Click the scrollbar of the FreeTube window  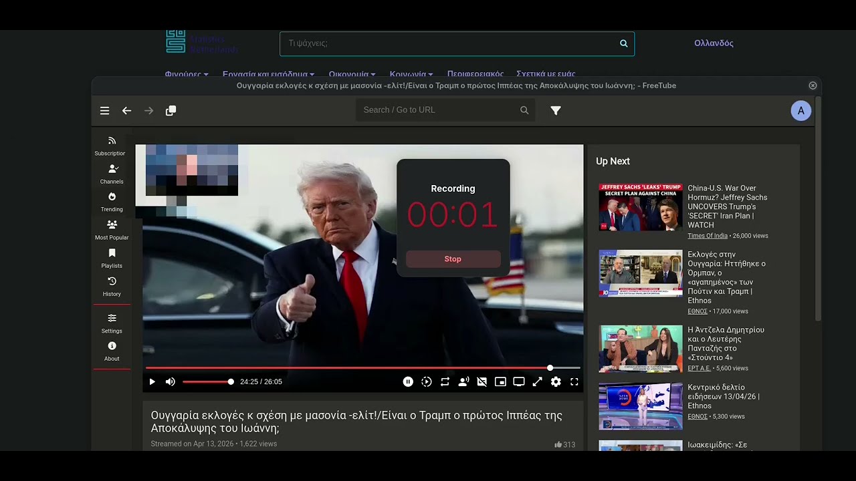click(x=818, y=208)
